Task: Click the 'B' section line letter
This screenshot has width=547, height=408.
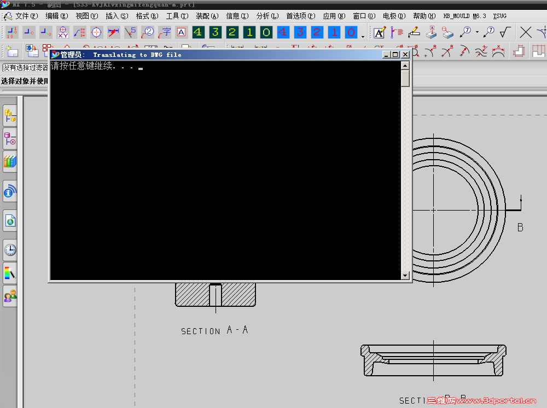Action: click(x=520, y=228)
